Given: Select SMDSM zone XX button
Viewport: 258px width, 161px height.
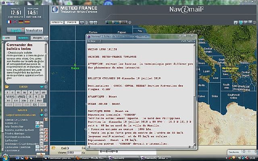Looking at the screenshot, I should pos(35,105).
